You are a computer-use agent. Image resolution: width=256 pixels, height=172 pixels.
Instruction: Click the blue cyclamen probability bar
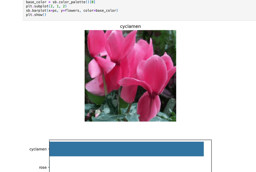click(x=126, y=149)
